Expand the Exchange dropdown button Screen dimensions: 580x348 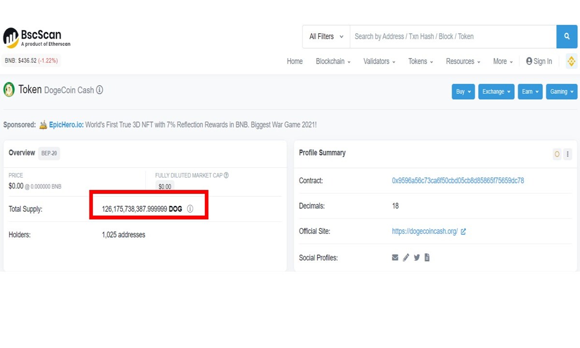pos(496,91)
